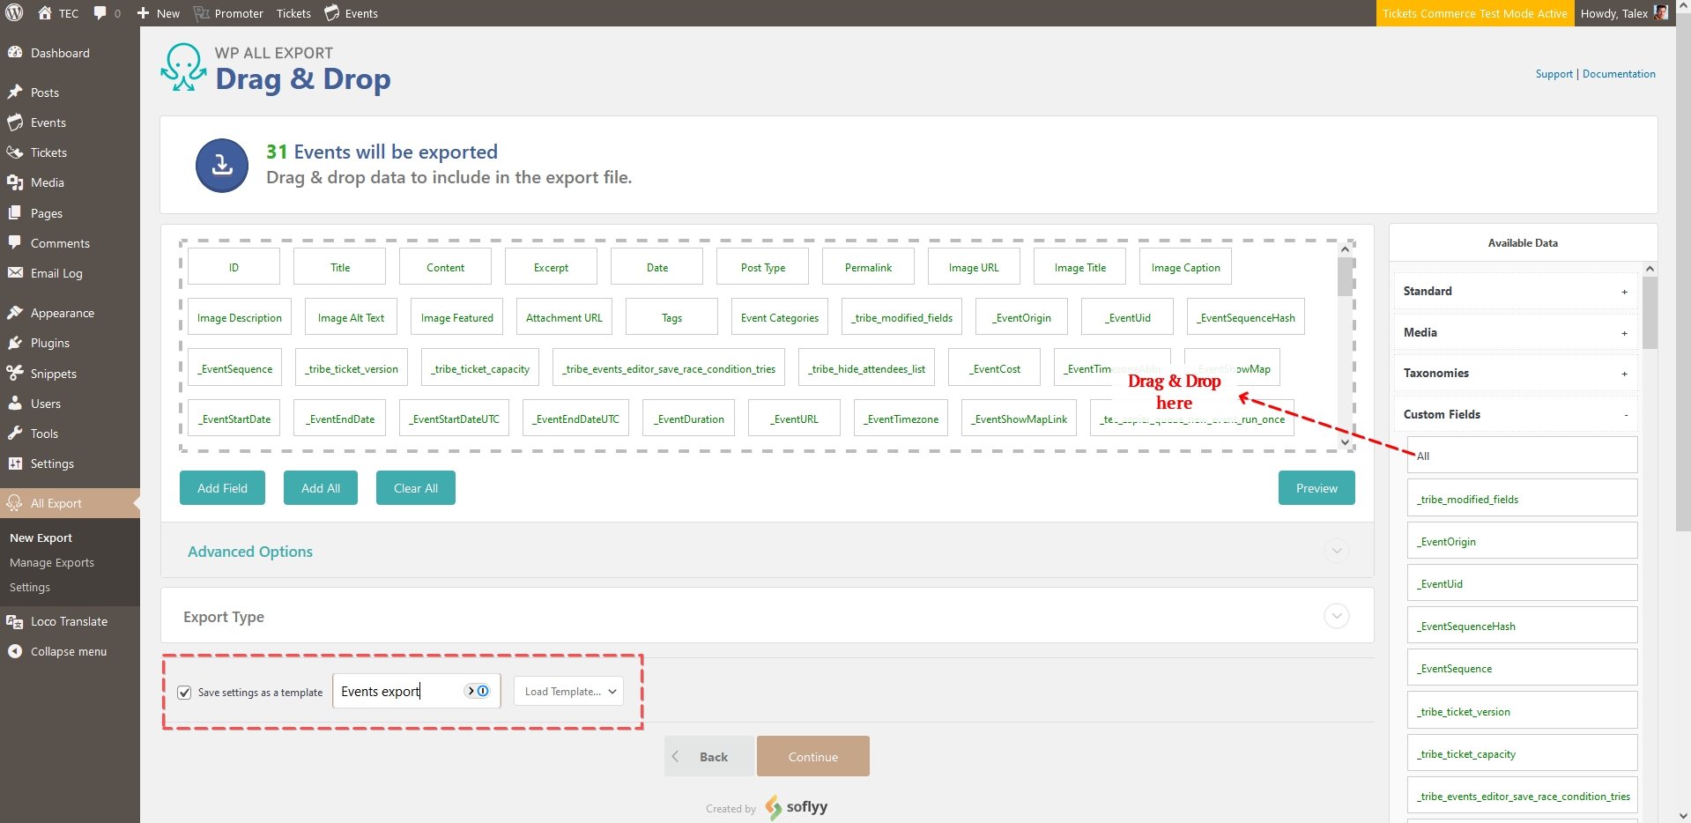Uncheck Save settings as a template
The image size is (1691, 823).
(x=184, y=693)
